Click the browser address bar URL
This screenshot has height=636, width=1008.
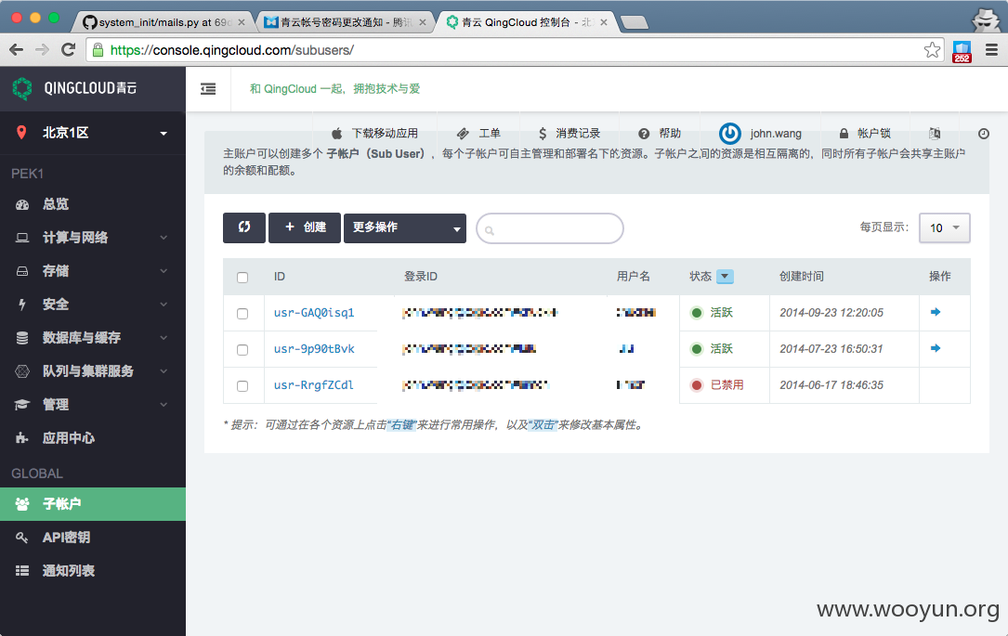click(x=231, y=50)
